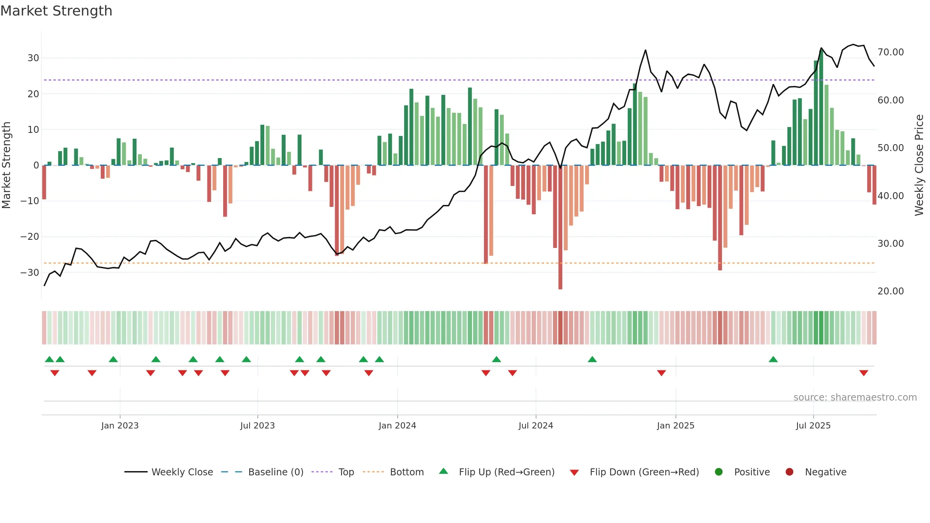This screenshot has width=930, height=523.
Task: Click the Jul 2025 x-axis label
Action: click(x=813, y=425)
